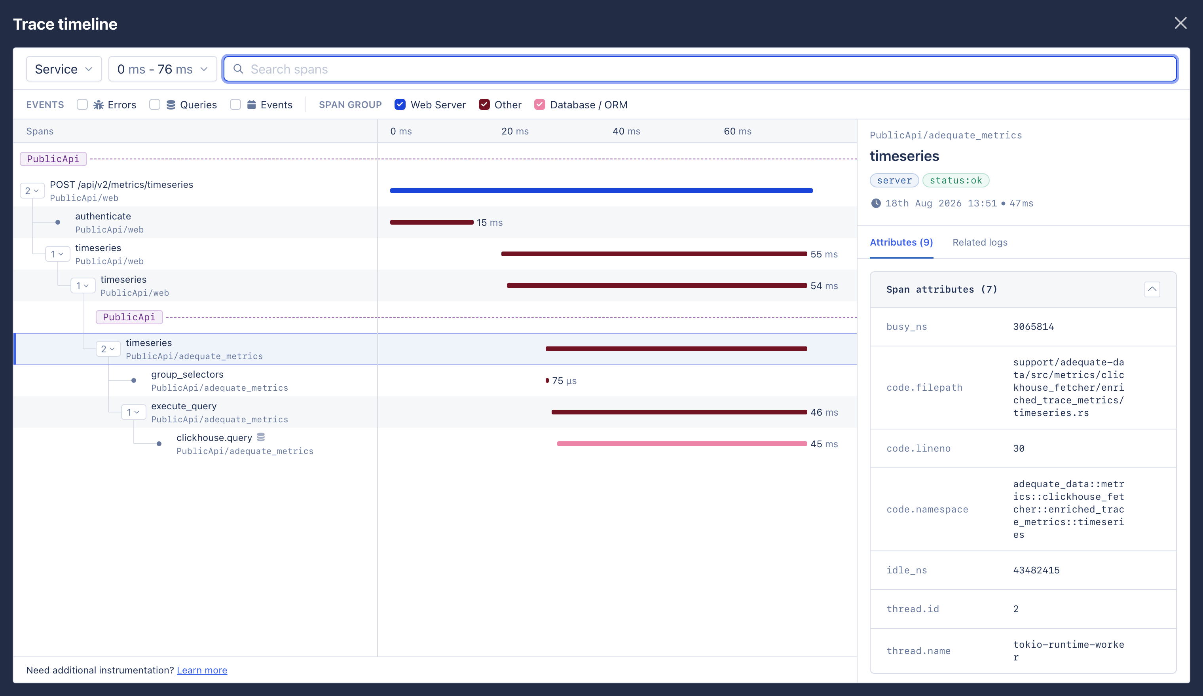Click the pink clickhouse.query 45 ms bar
This screenshot has height=696, width=1203.
682,444
